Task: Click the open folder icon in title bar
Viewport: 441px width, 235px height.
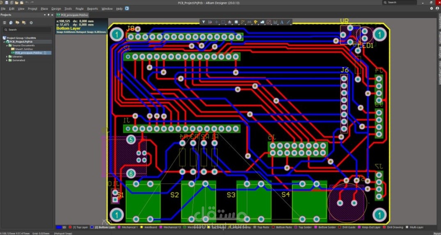Action: pyautogui.click(x=16, y=2)
